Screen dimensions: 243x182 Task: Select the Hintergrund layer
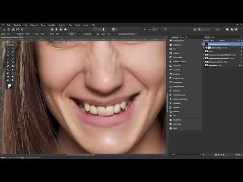tap(222, 66)
